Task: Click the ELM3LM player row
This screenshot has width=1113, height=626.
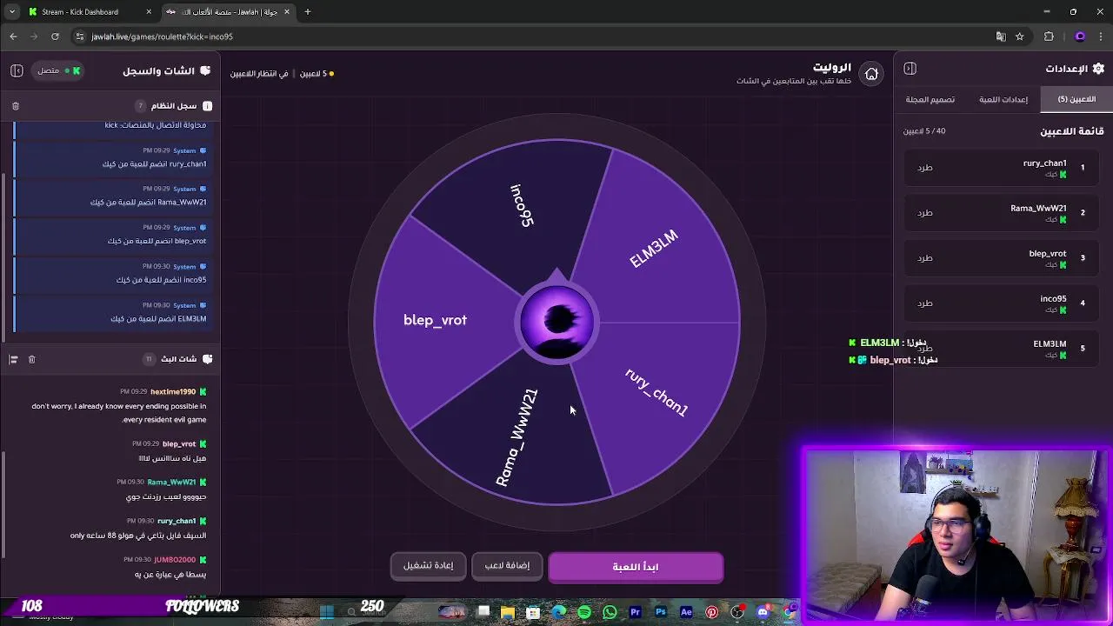Action: [1003, 348]
